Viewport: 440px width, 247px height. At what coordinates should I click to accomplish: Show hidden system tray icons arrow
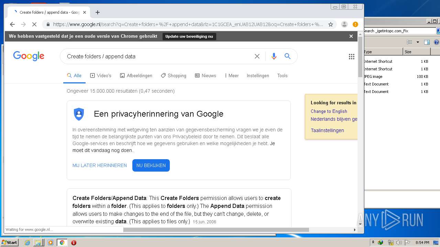(x=373, y=242)
